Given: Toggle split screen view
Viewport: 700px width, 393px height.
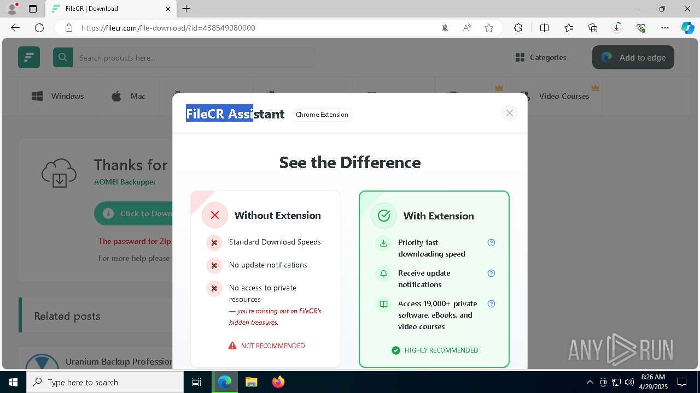Looking at the screenshot, I should (544, 28).
